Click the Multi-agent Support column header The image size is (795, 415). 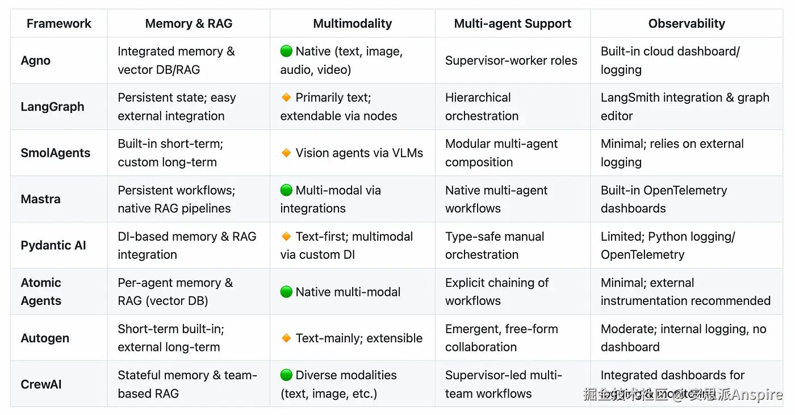point(512,24)
